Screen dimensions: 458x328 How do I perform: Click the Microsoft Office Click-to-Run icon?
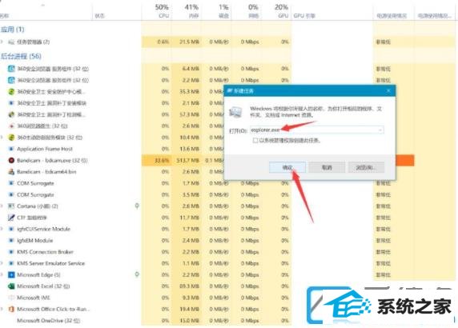pyautogui.click(x=11, y=309)
